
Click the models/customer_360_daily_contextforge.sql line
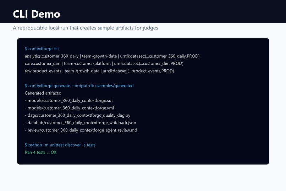[x=68, y=101]
